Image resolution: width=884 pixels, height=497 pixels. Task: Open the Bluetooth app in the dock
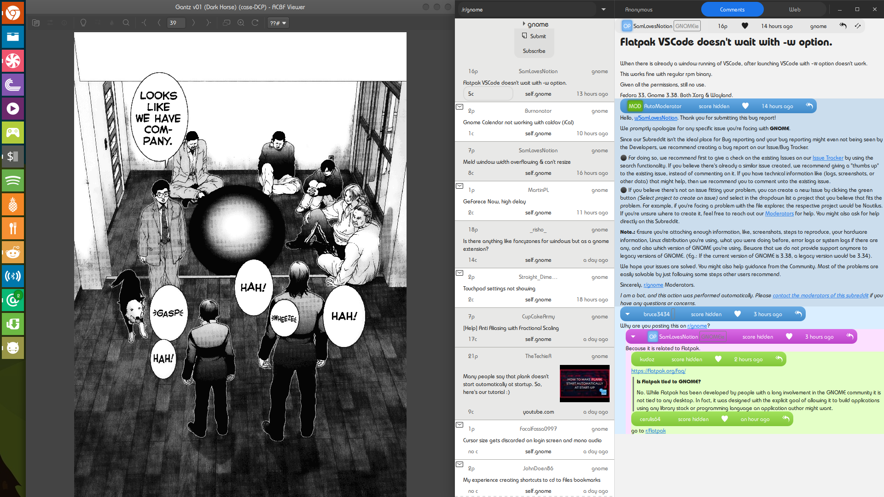13,276
